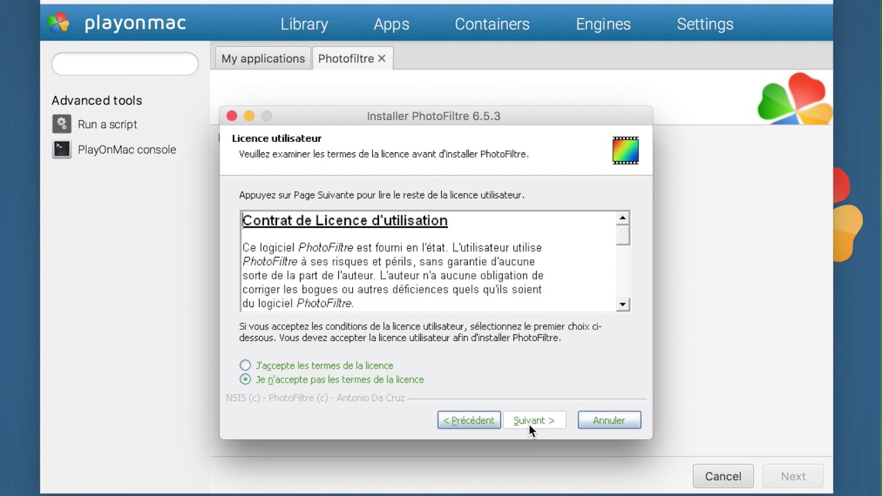The width and height of the screenshot is (882, 496).
Task: Click the PlayOnMac Next button
Action: (793, 476)
